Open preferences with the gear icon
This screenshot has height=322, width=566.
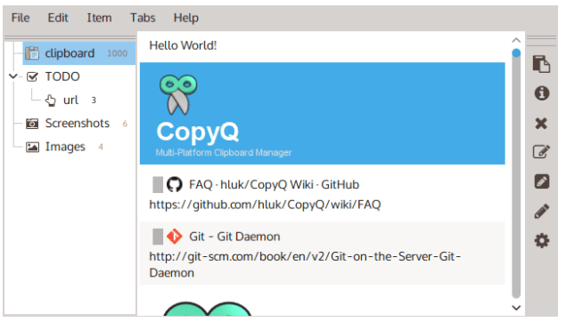point(541,240)
